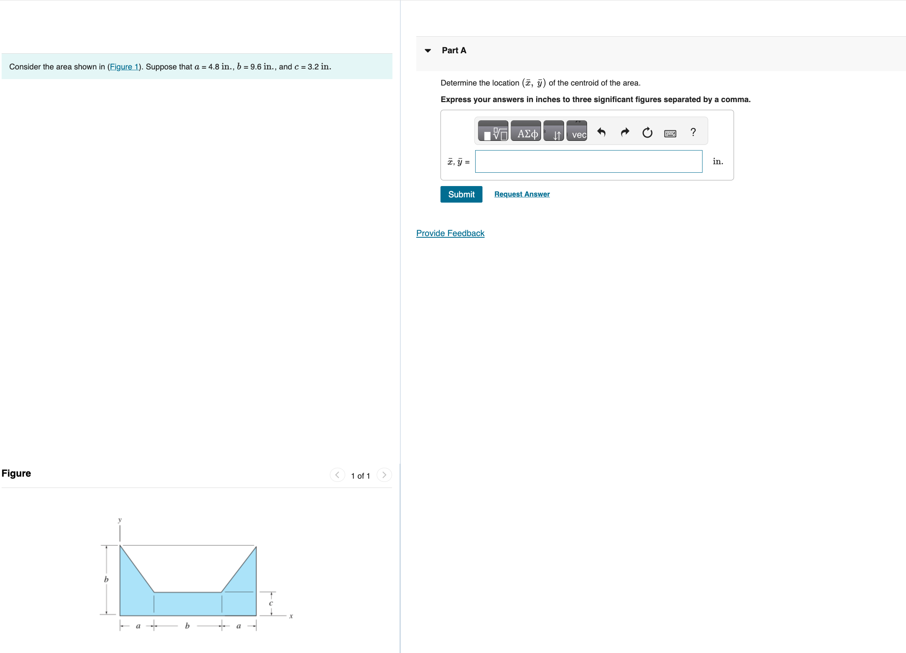Image resolution: width=906 pixels, height=653 pixels.
Task: Collapse the Part A section triangle
Action: click(428, 50)
